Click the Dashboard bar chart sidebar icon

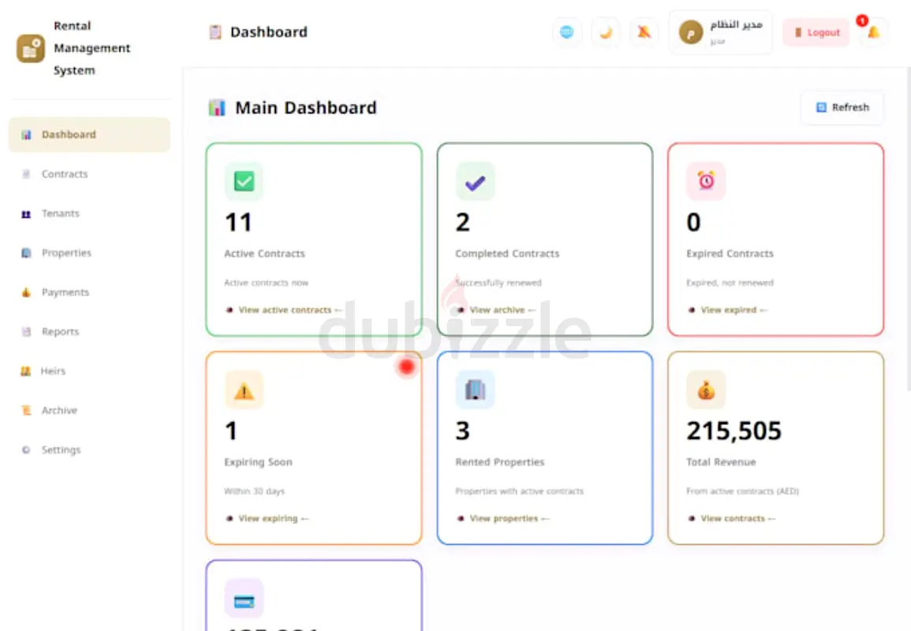click(26, 135)
